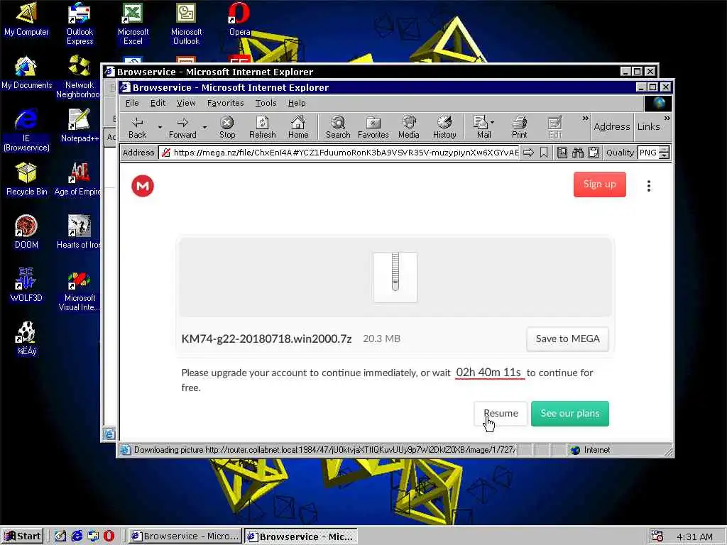The height and width of the screenshot is (545, 727).
Task: Open the three-dot MEGA options menu
Action: pos(649,186)
